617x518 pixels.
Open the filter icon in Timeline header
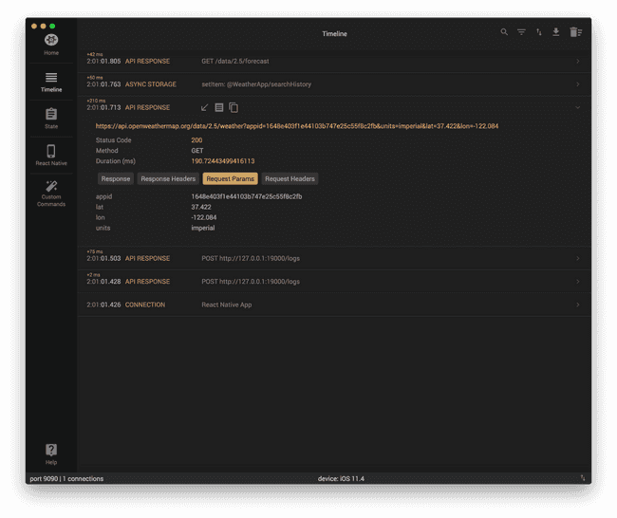(x=521, y=32)
